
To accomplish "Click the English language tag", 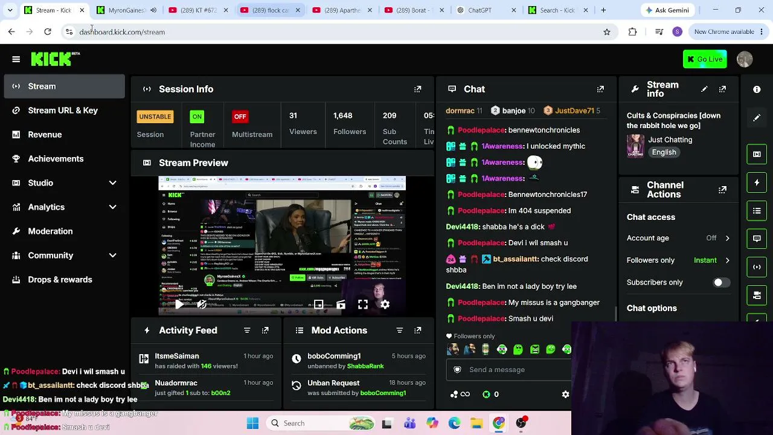I will click(x=664, y=153).
